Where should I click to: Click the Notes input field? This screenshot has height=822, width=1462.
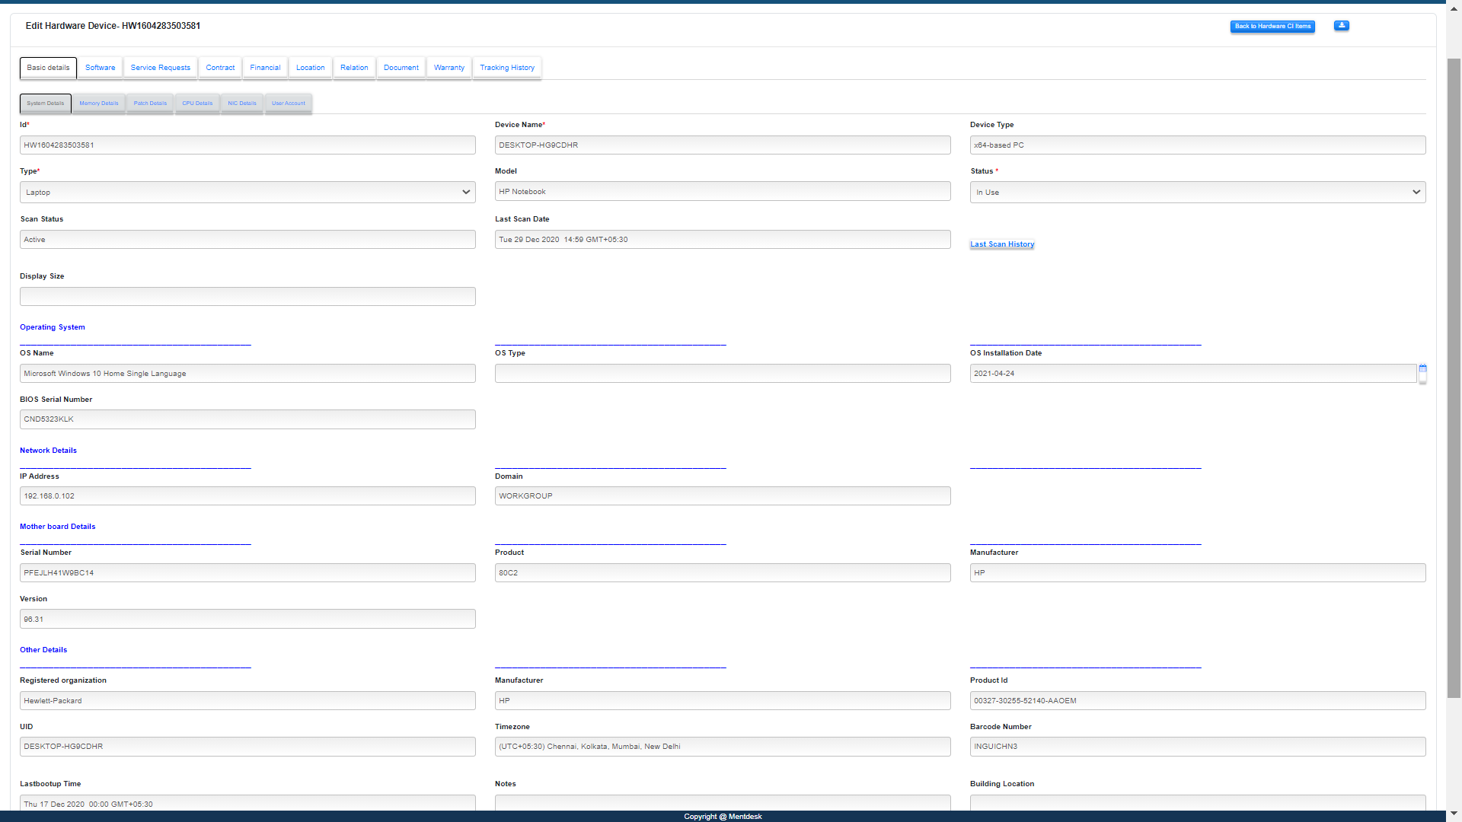pyautogui.click(x=723, y=804)
